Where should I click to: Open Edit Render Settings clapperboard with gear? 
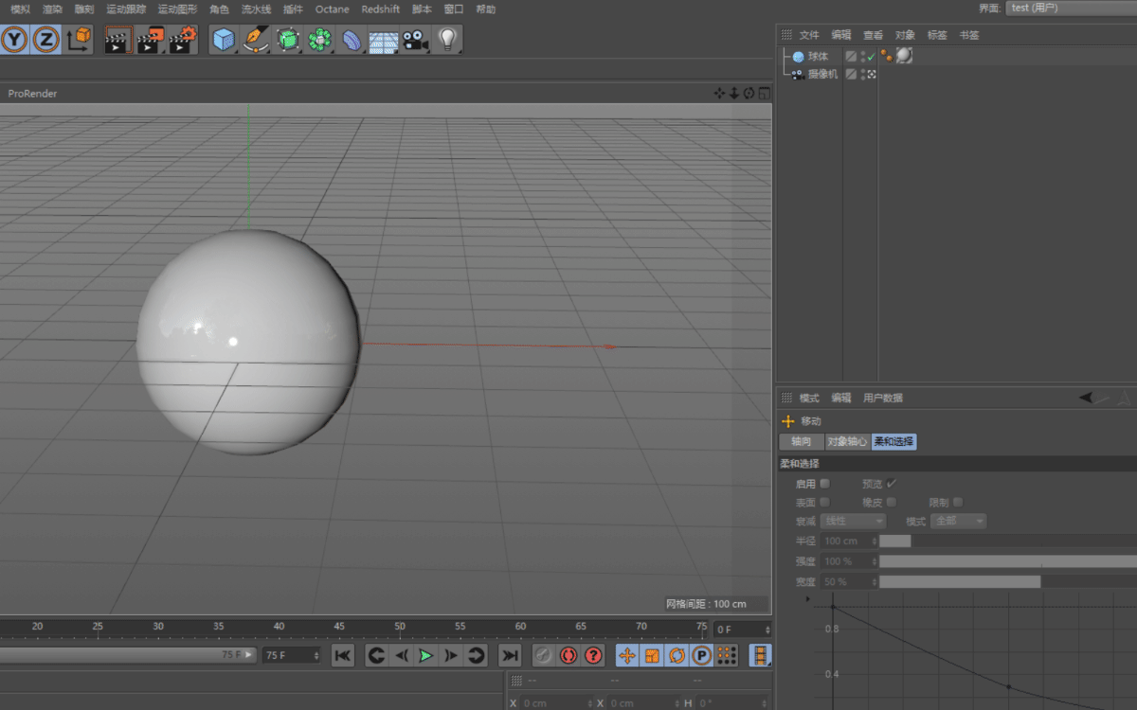pyautogui.click(x=182, y=40)
